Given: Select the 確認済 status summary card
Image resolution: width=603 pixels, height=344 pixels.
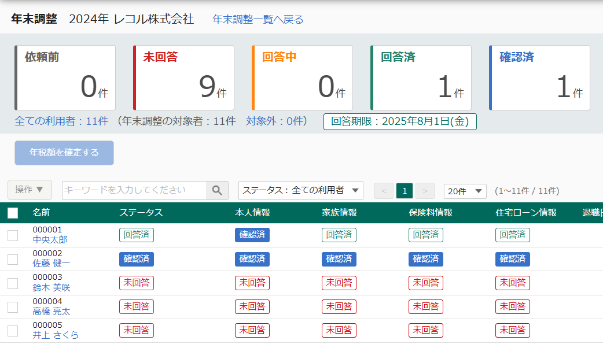Looking at the screenshot, I should [539, 77].
